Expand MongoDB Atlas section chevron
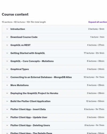This screenshot has height=134, width=107. [7, 77]
